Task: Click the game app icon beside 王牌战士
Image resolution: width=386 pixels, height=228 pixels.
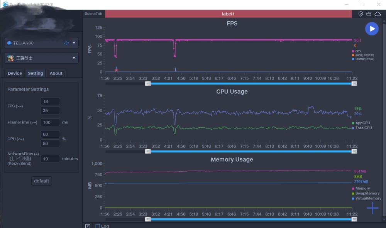Action: (x=10, y=58)
